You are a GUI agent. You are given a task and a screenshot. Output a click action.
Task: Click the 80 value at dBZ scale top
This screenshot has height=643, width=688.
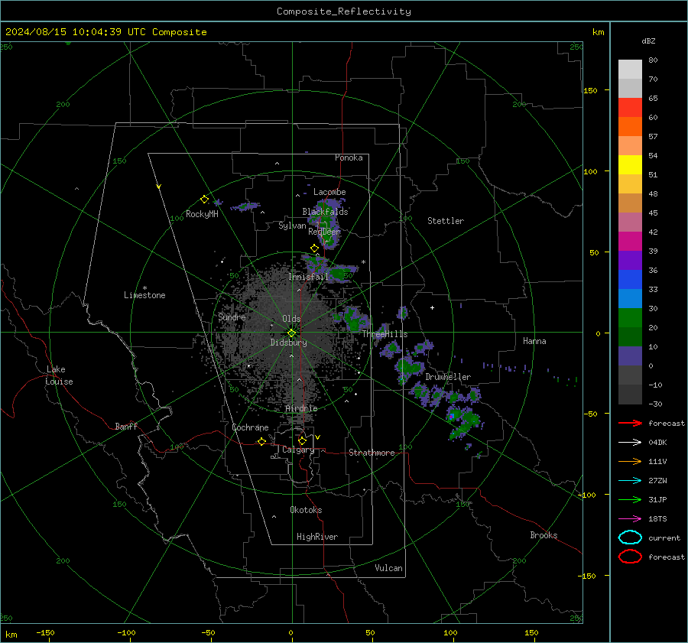653,60
